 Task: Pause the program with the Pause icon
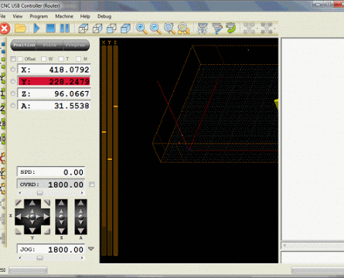(x=65, y=28)
